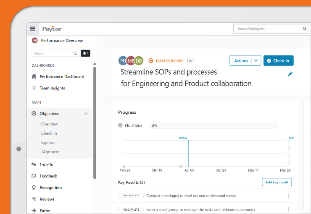The width and height of the screenshot is (311, 214).
Task: Click the data point before Apr 05
Action: 181,167
